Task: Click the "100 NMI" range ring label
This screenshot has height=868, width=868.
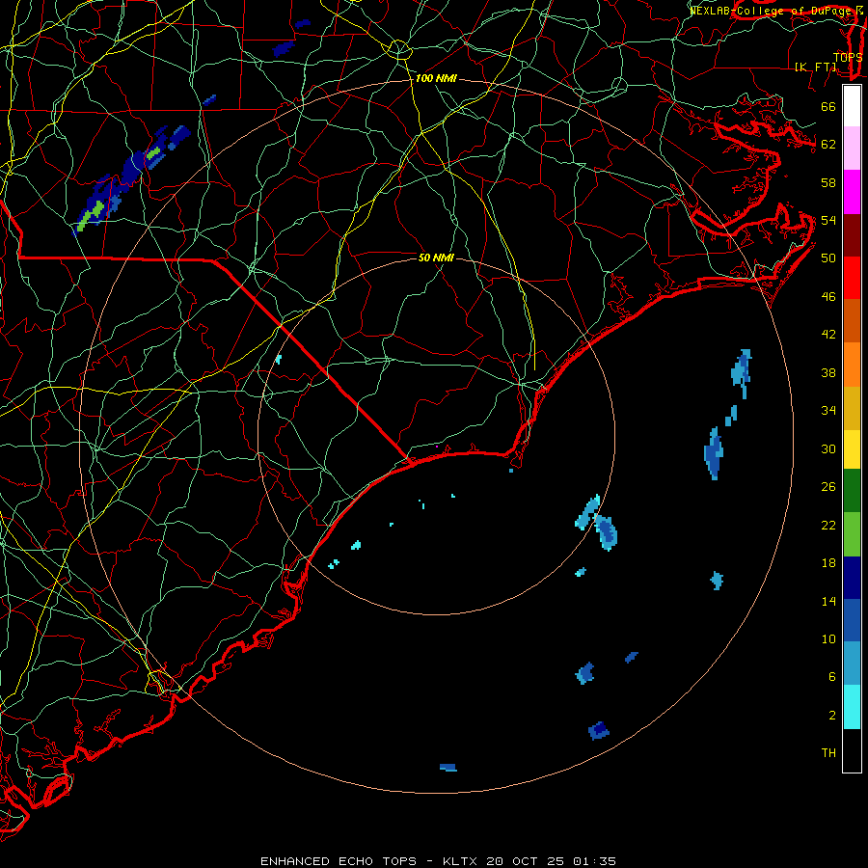Action: point(436,79)
